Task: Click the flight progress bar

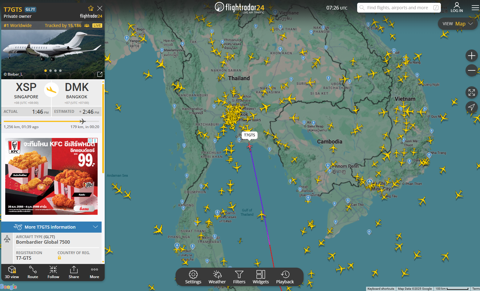Action: pos(51,121)
